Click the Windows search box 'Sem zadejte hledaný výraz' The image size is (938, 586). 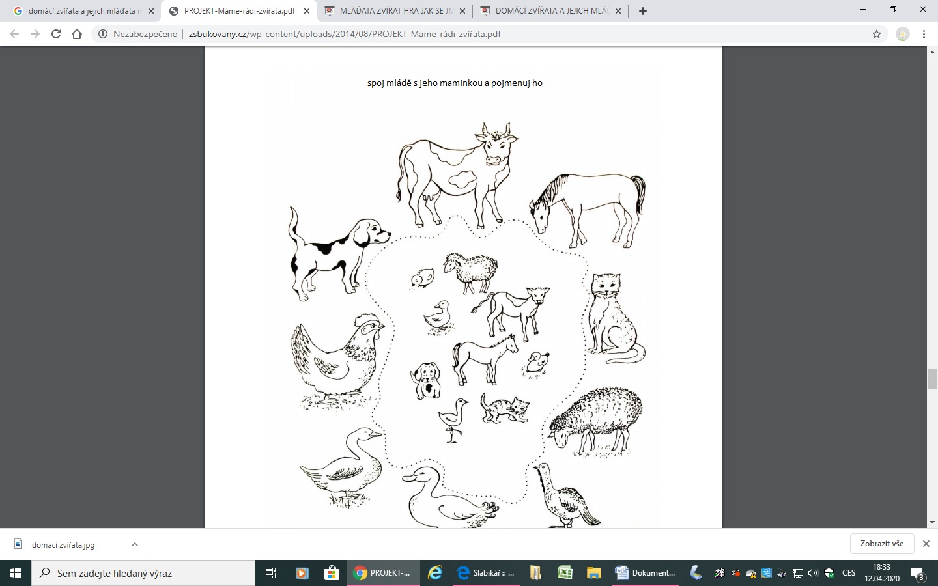(x=143, y=573)
